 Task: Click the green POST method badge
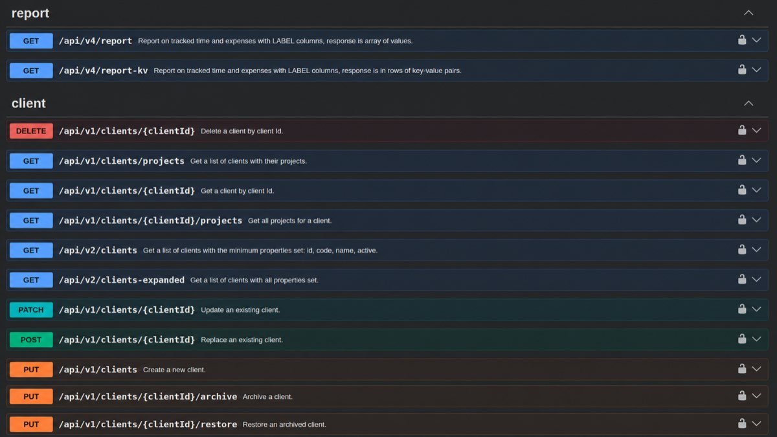point(31,339)
